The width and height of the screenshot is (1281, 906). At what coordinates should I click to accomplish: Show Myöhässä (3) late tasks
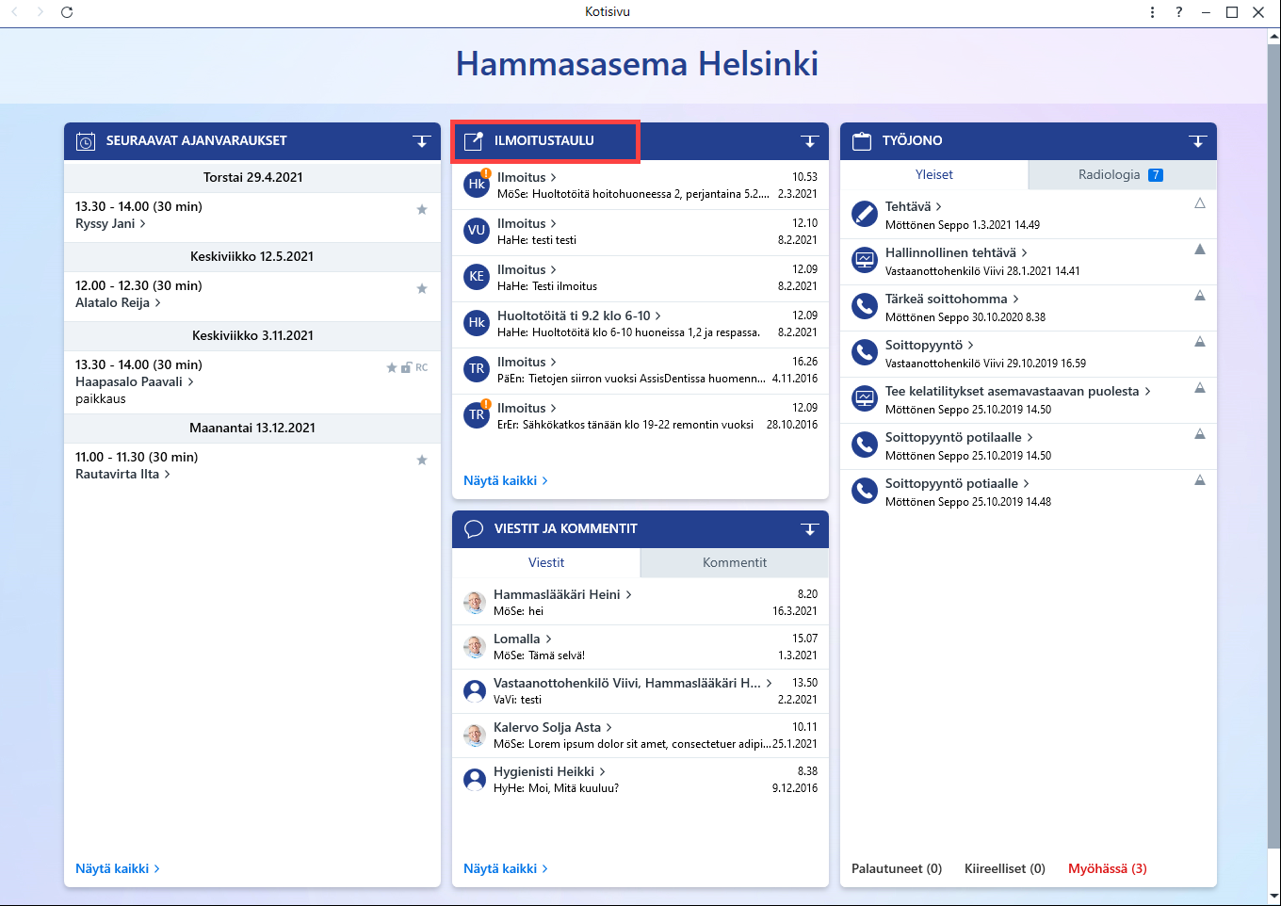[x=1108, y=869]
